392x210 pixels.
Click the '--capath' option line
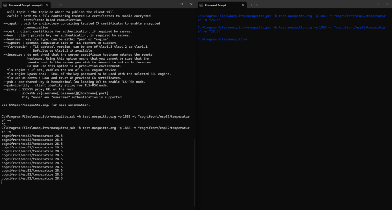pos(81,23)
